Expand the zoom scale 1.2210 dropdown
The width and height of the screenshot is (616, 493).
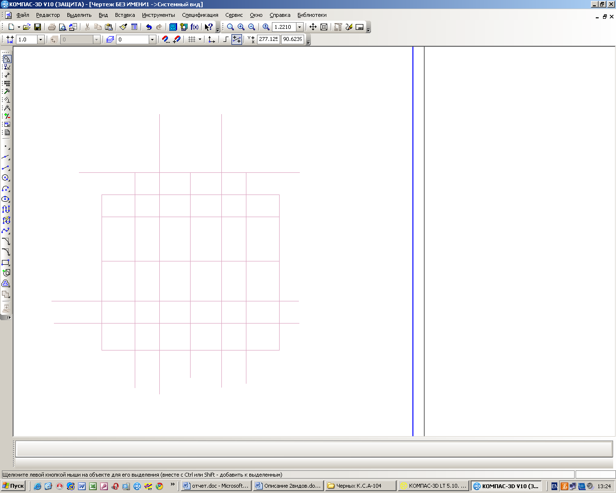coord(299,27)
